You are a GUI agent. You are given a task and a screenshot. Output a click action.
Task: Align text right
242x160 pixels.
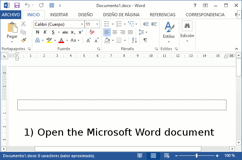[123, 32]
